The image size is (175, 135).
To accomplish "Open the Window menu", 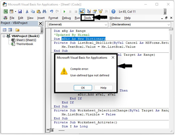I will tap(115, 18).
